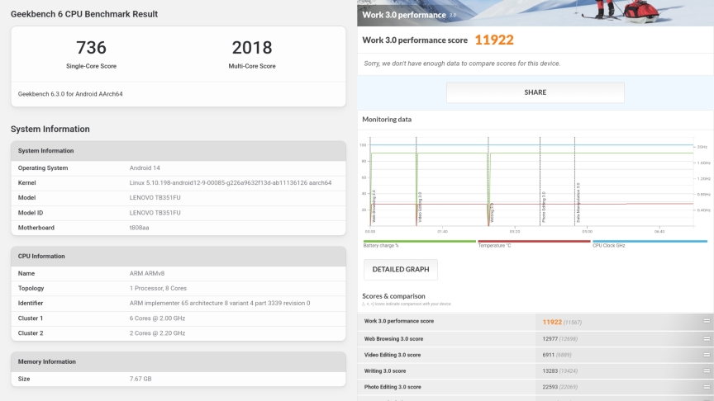Click equals icon on Photo Editing 3.0 row
This screenshot has height=401, width=714.
click(x=707, y=387)
